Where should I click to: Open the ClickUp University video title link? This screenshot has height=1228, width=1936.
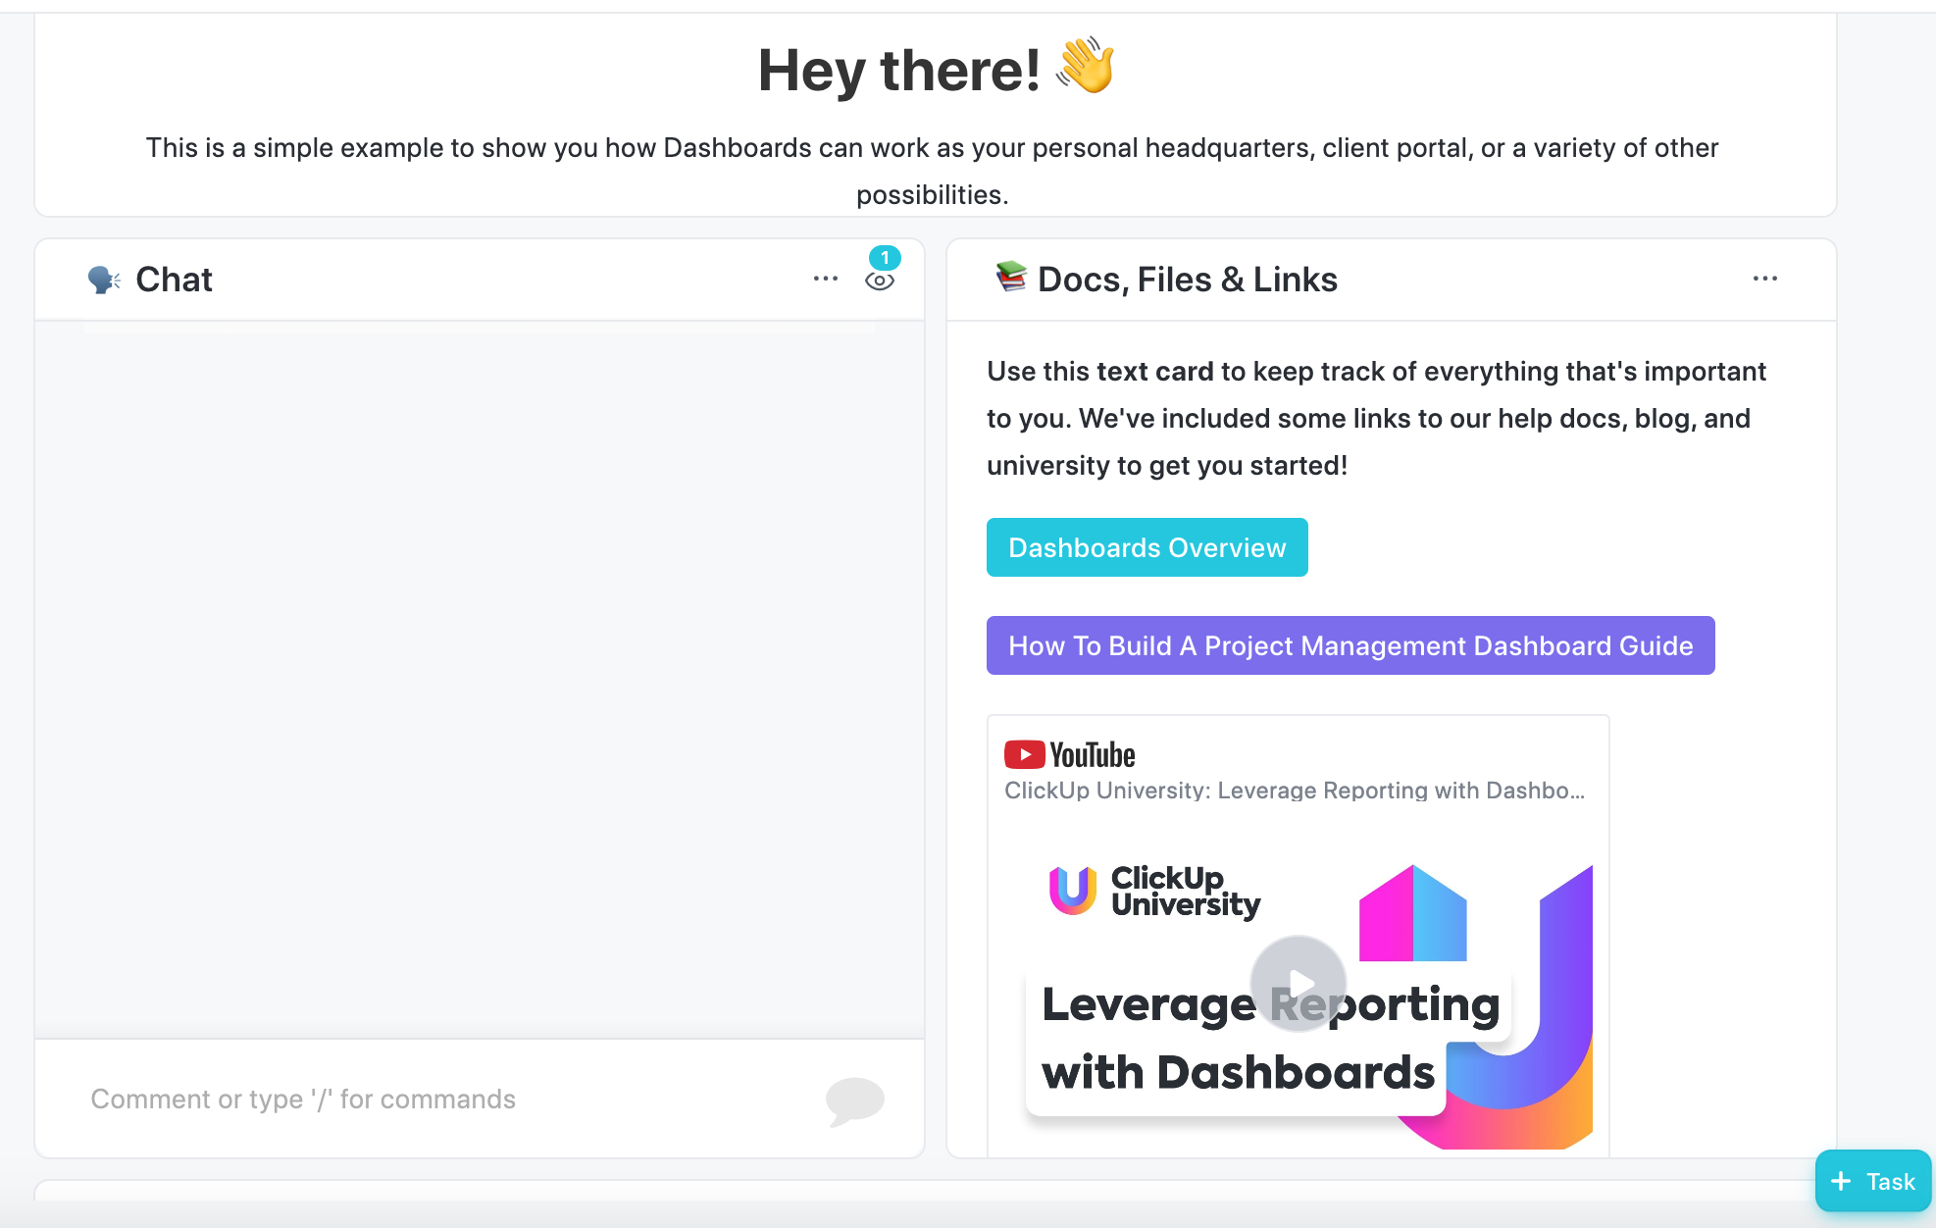1295,791
